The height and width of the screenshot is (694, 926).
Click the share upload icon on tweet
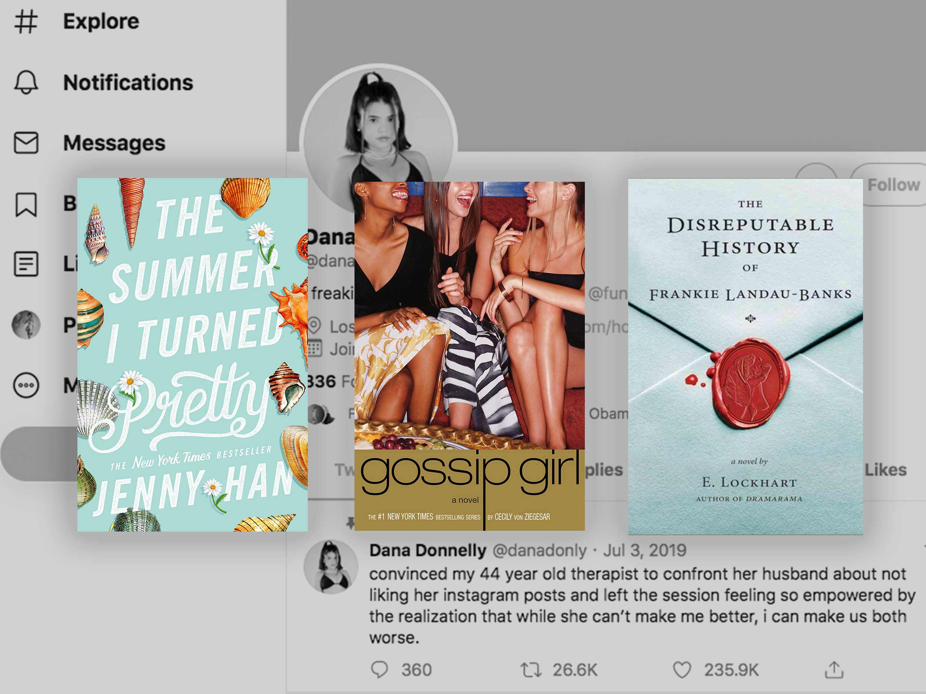[x=834, y=669]
